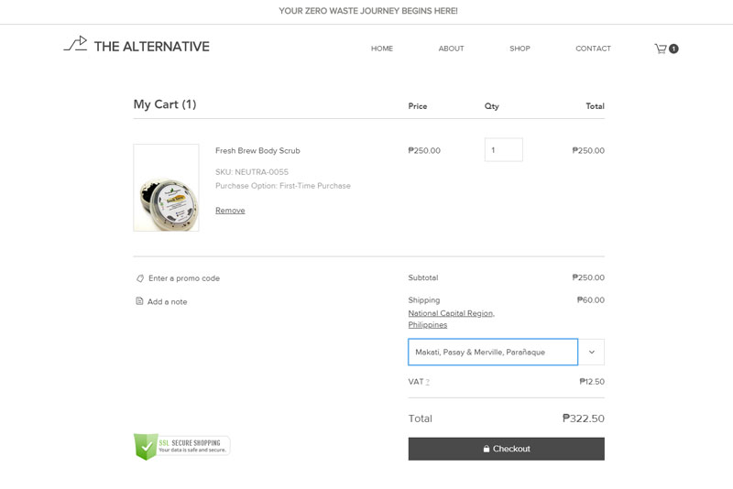Click the cart item count badge
The width and height of the screenshot is (733, 489).
coord(674,49)
